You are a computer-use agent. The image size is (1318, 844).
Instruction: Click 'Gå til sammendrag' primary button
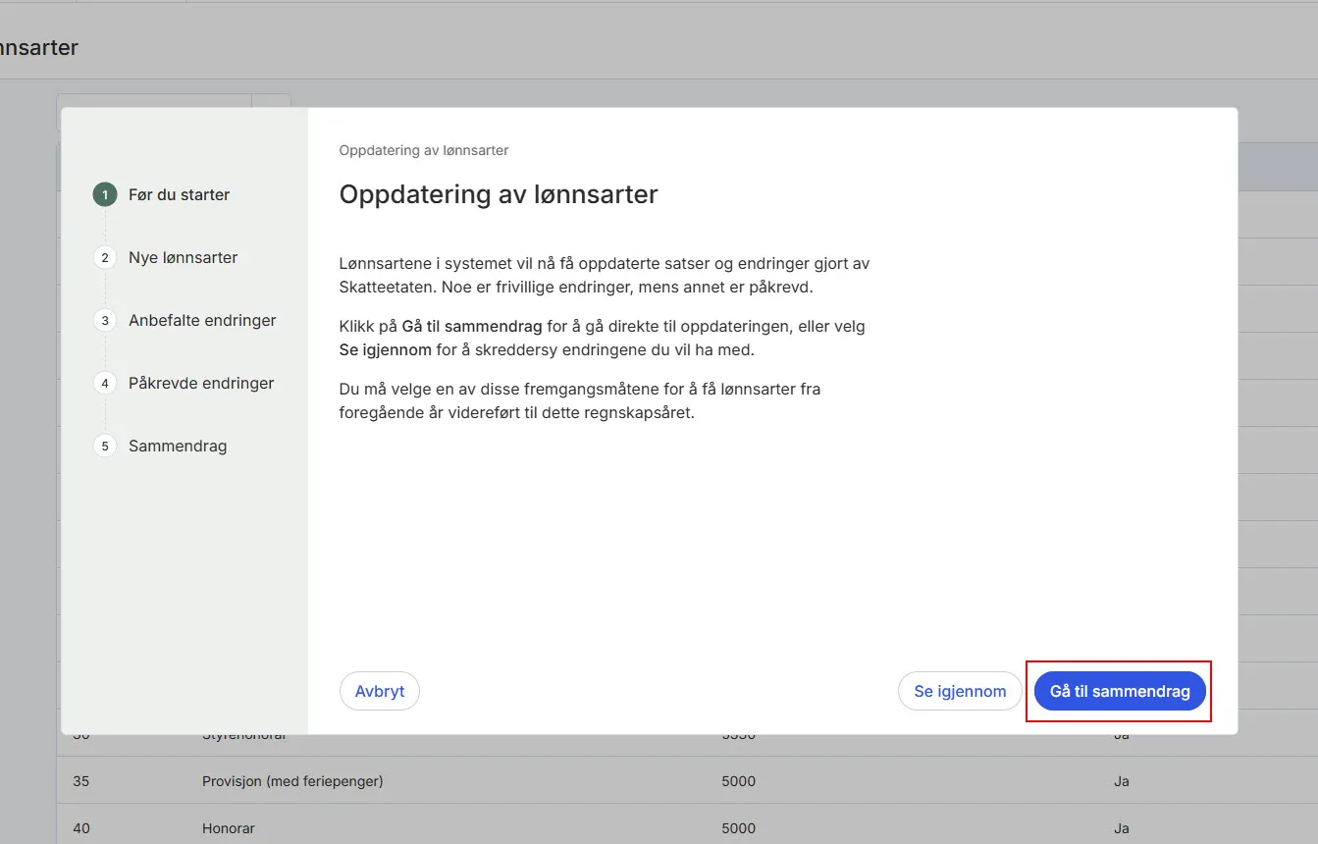coord(1119,691)
